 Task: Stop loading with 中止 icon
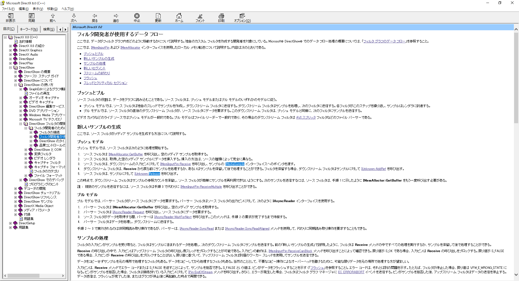(137, 16)
